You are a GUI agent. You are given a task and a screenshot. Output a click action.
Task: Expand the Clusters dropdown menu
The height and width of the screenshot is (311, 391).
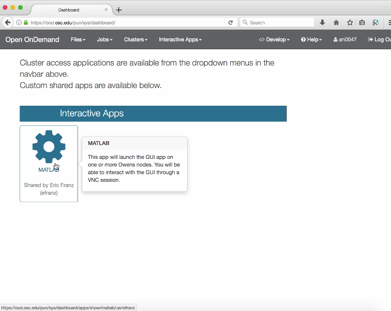pyautogui.click(x=135, y=40)
